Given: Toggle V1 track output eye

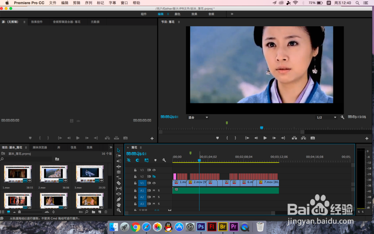Looking at the screenshot, I should pyautogui.click(x=154, y=183).
